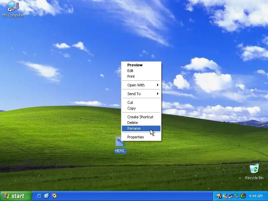This screenshot has width=268, height=201.
Task: Choose Create Shortcut from context menu
Action: 141,117
